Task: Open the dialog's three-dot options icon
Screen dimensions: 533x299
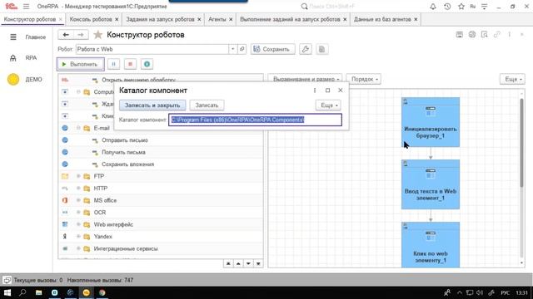Action: [x=315, y=91]
